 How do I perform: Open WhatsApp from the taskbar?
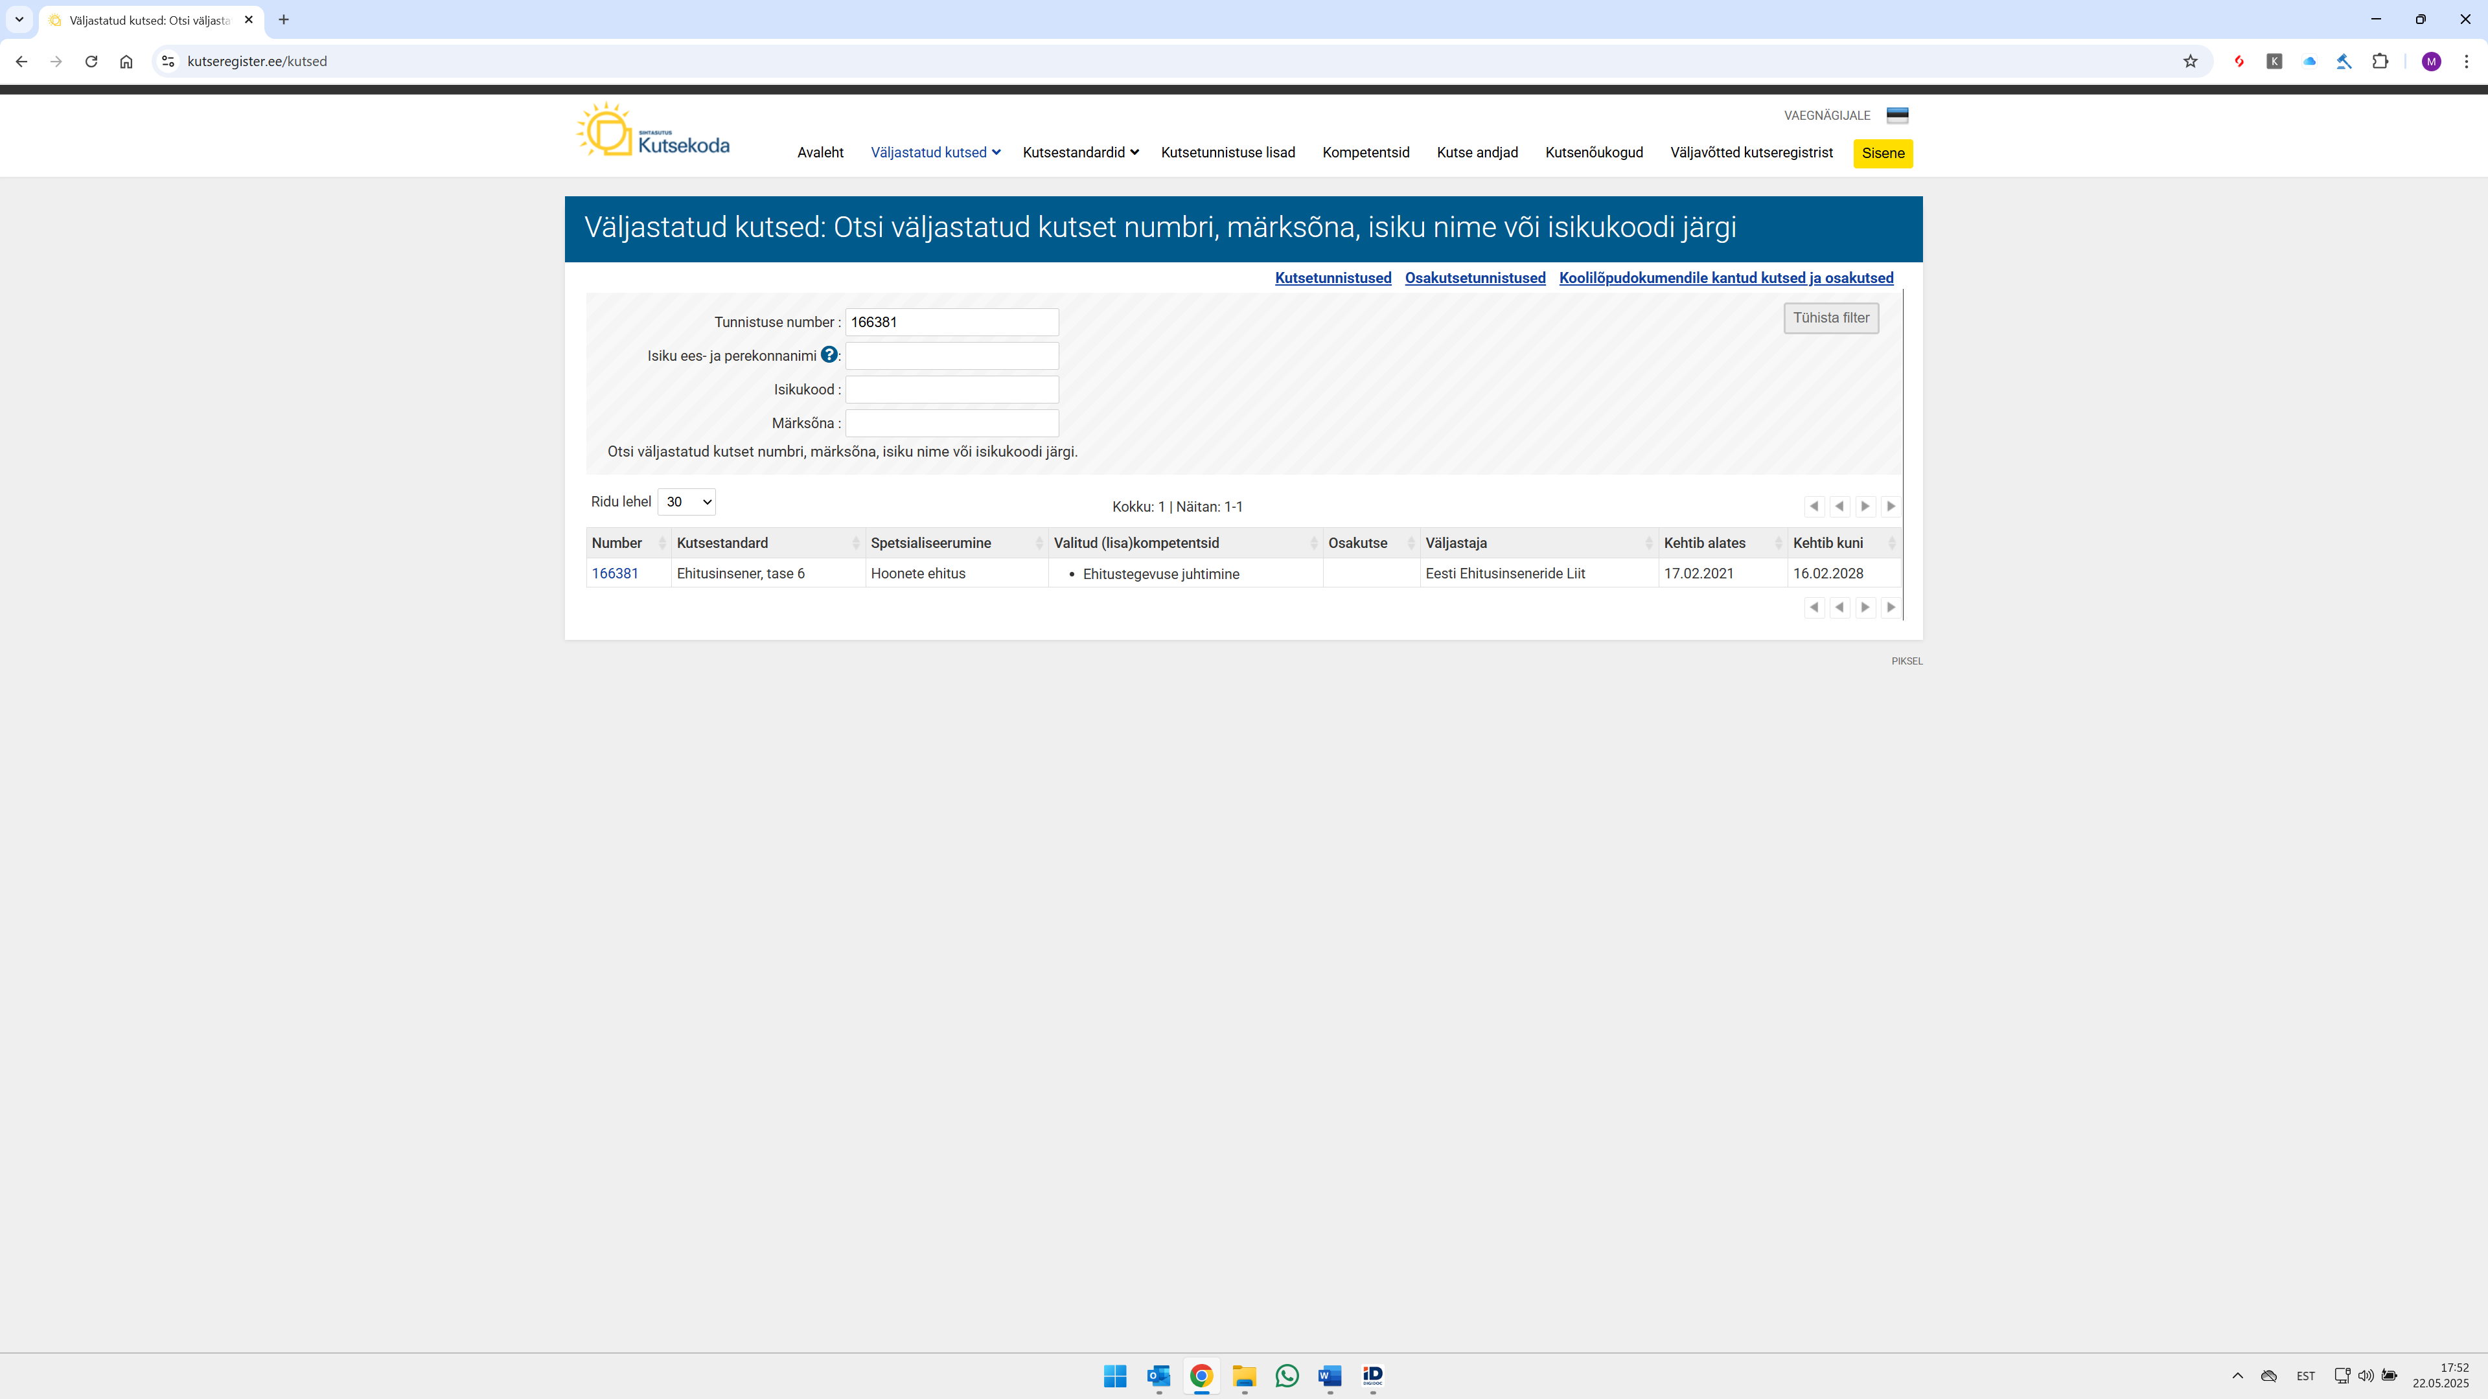coord(1287,1376)
